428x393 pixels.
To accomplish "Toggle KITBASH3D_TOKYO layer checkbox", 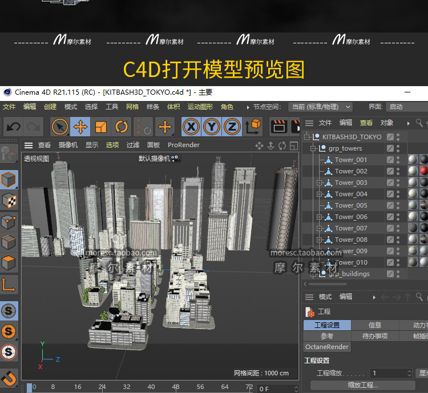I will click(390, 137).
